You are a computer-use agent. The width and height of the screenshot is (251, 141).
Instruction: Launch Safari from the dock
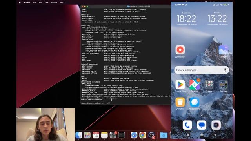pos(134,135)
